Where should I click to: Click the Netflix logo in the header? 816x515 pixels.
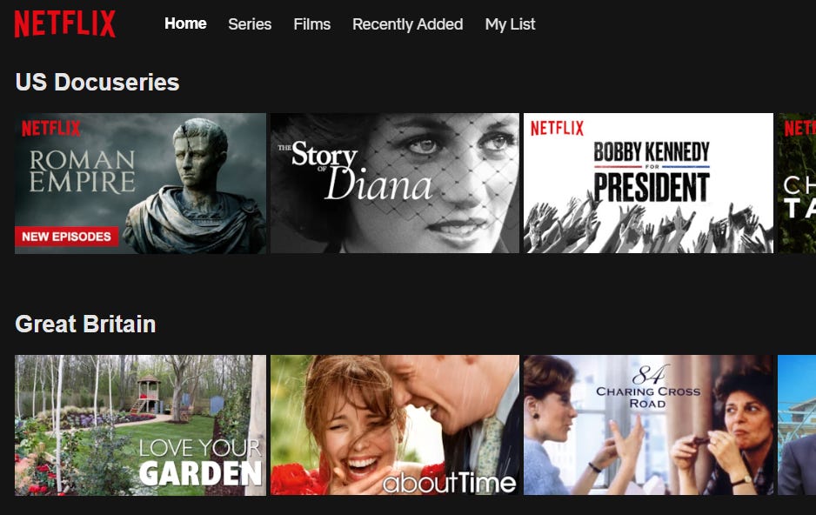pyautogui.click(x=65, y=24)
